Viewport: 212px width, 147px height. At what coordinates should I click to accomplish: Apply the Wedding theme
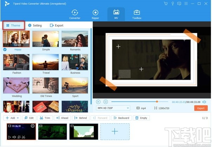click(x=16, y=86)
